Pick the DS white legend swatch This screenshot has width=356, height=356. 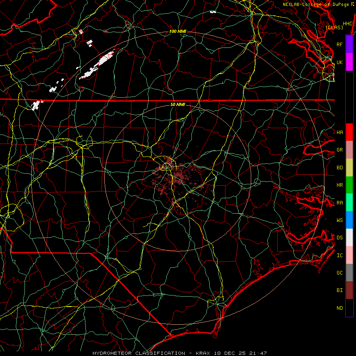349,237
